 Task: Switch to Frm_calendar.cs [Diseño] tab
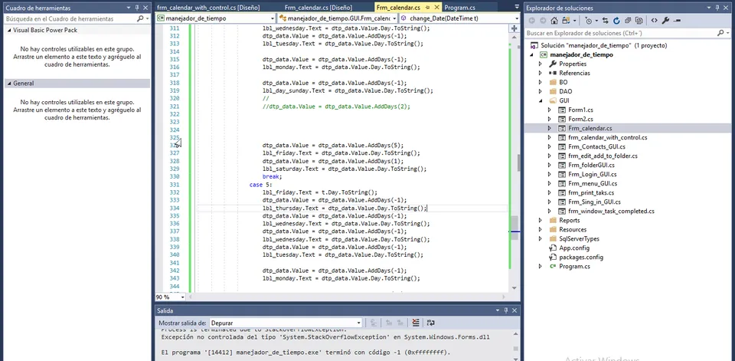click(x=318, y=8)
